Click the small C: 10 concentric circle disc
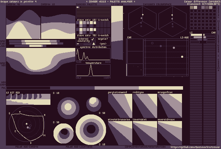Screen dimensions: 221x149 (x=68, y=108)
